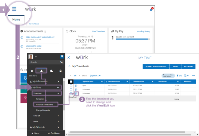Click the sidebar vertical scrollbar
The height and width of the screenshot is (136, 199).
point(64,95)
